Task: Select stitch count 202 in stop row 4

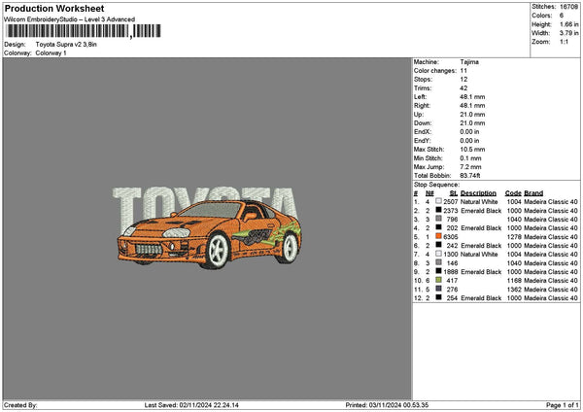Action: [452, 228]
